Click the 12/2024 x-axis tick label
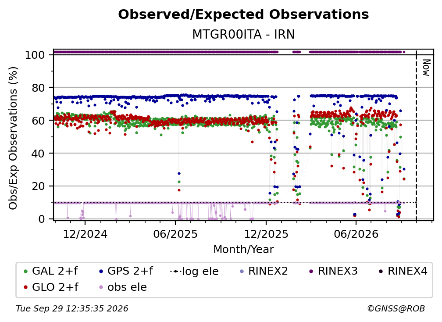The image size is (442, 322). (85, 234)
